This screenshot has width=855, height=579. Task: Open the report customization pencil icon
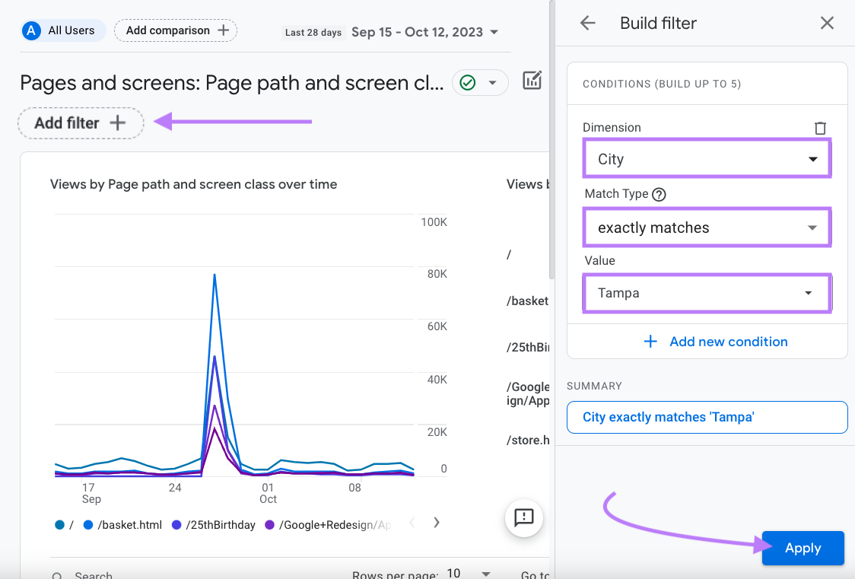pos(532,80)
